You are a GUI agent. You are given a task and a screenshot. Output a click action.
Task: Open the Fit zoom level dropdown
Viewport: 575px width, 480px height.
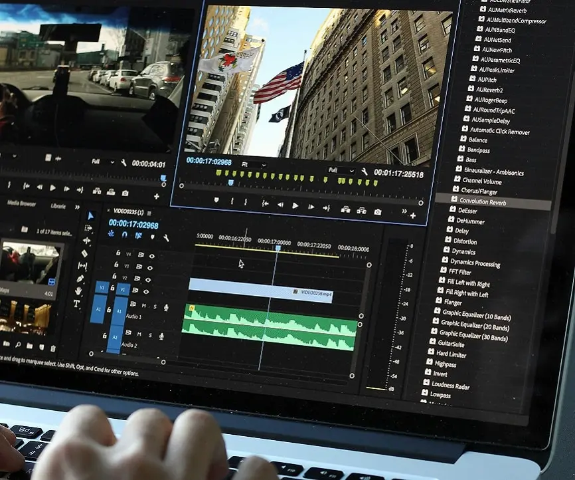tap(253, 164)
